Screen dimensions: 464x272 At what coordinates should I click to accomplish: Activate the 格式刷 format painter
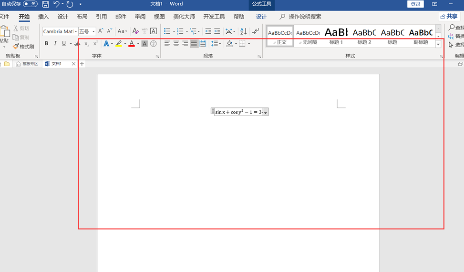[x=23, y=46]
